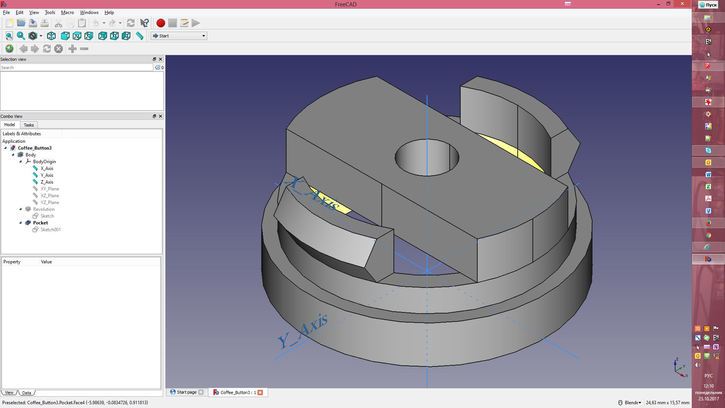Click the Measure distance ruler icon

pos(140,36)
